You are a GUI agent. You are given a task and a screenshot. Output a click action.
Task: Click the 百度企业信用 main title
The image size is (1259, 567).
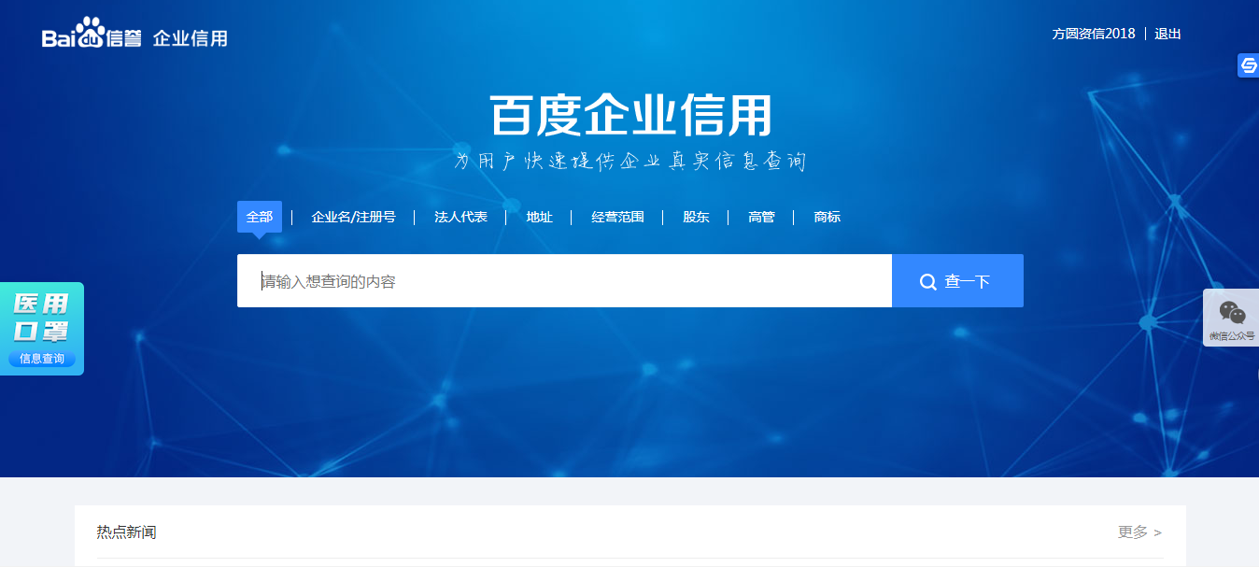[x=631, y=115]
